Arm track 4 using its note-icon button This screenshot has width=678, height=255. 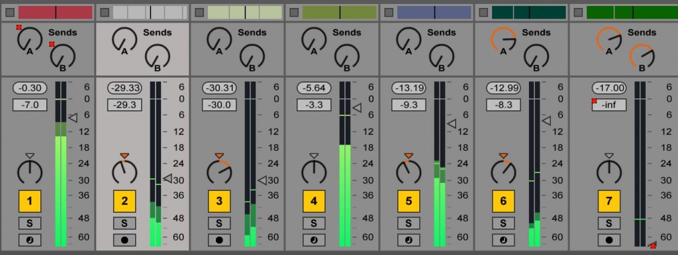pyautogui.click(x=314, y=240)
